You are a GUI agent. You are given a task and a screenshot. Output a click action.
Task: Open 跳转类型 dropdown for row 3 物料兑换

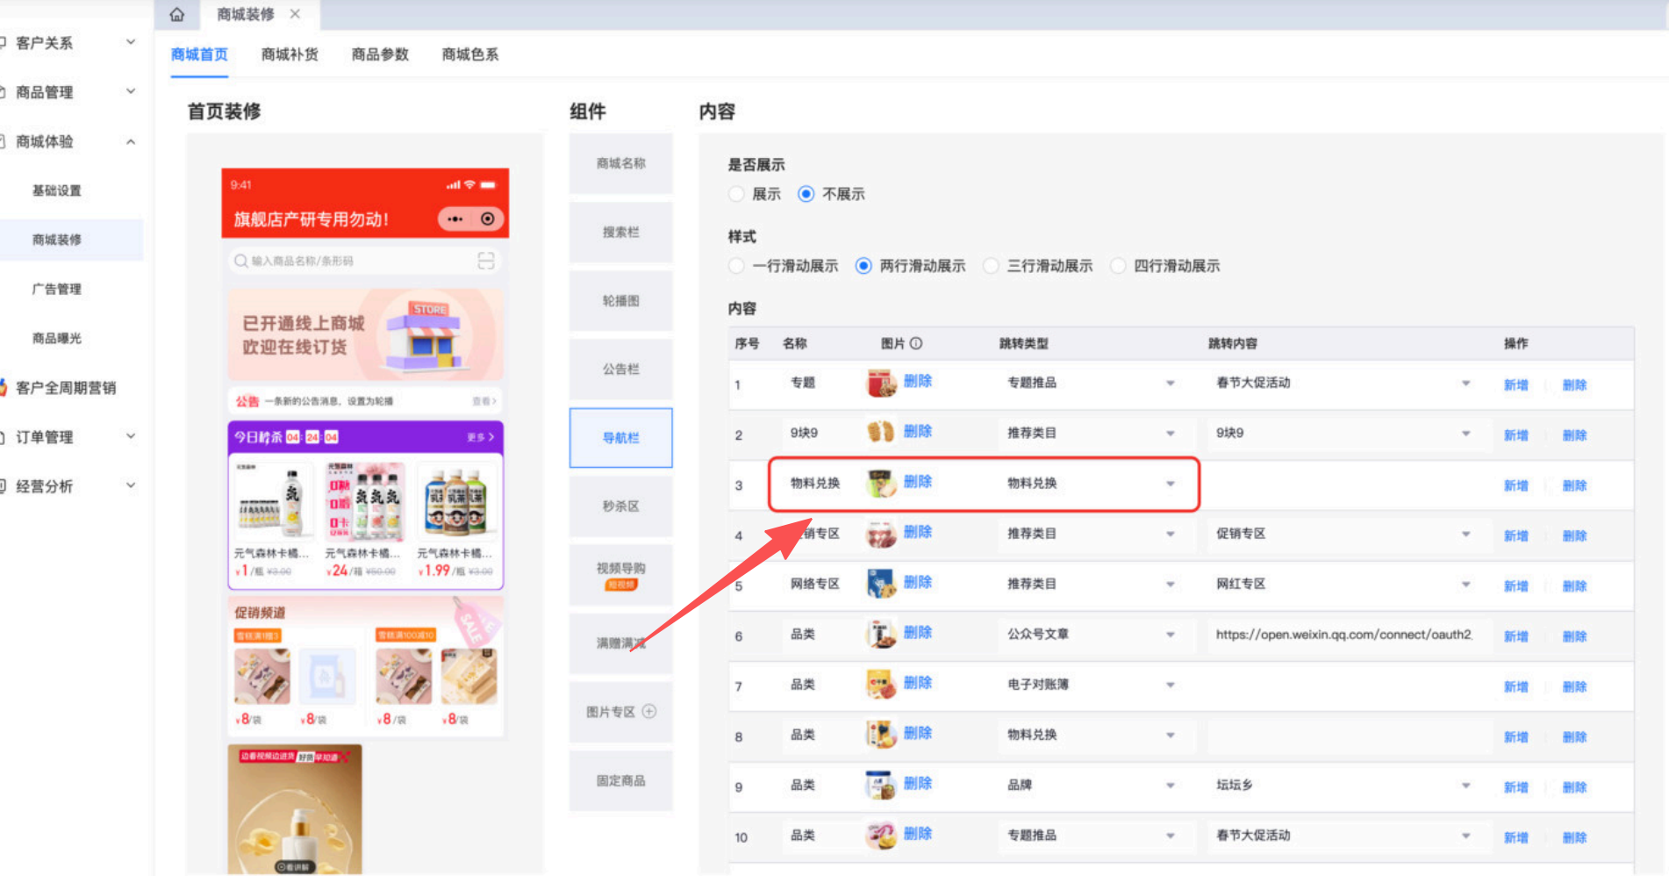(x=1170, y=484)
